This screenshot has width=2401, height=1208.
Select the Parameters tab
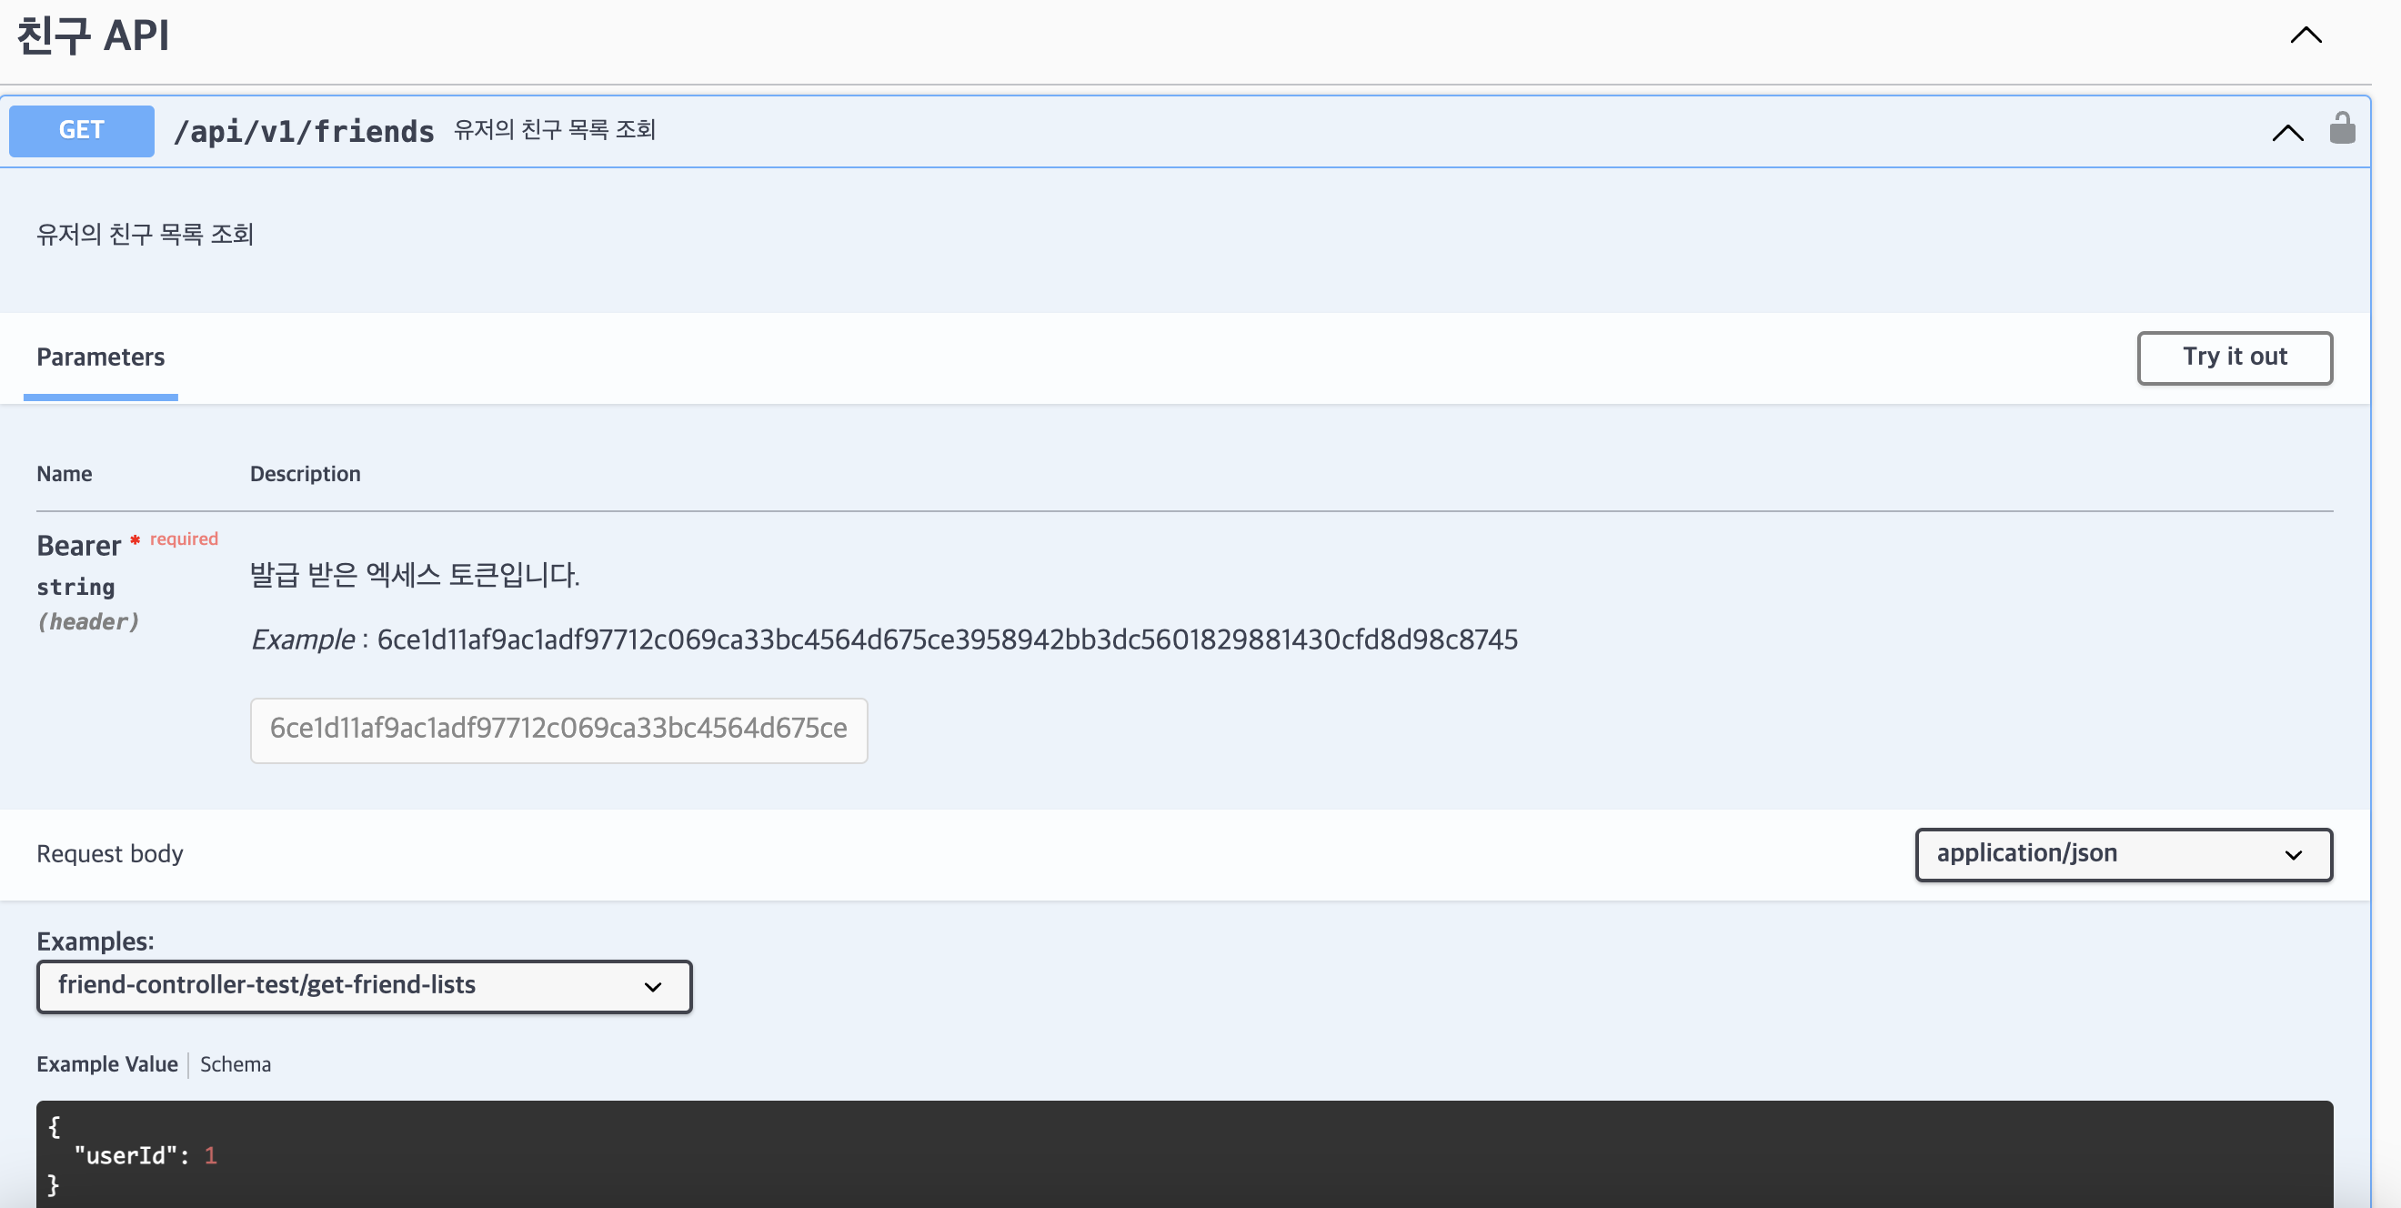(101, 357)
